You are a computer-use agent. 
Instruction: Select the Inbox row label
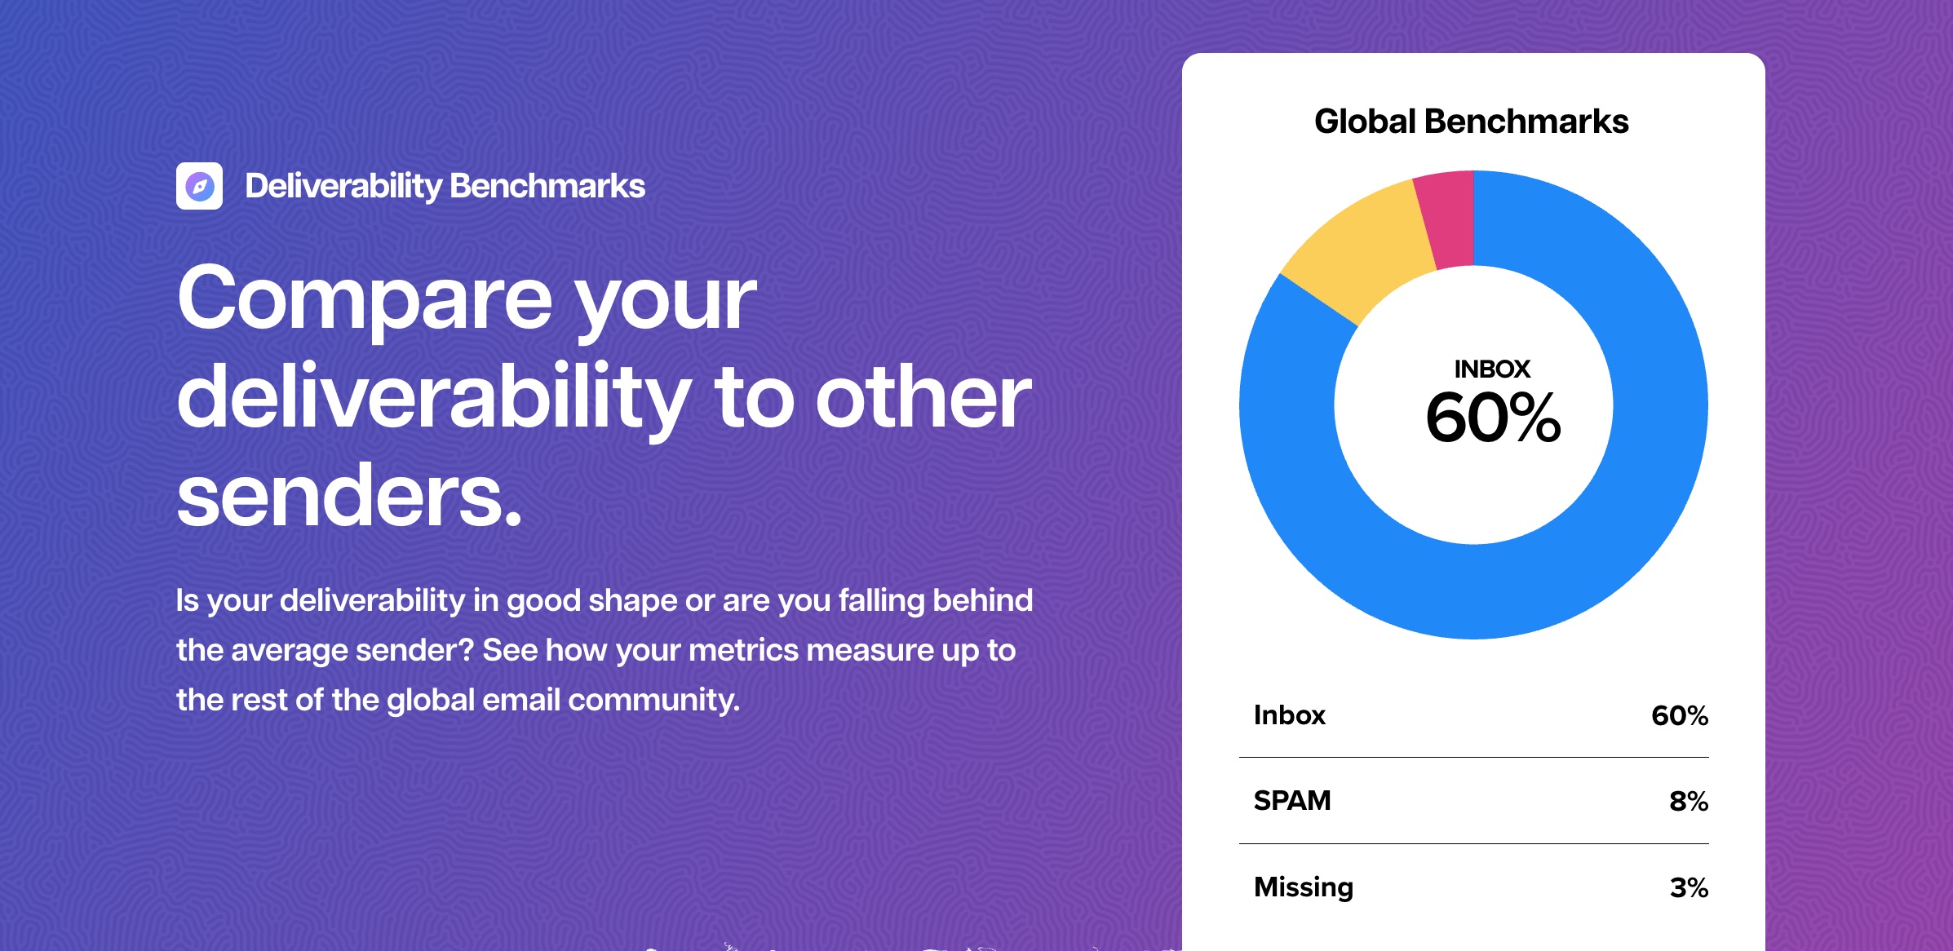point(1289,715)
